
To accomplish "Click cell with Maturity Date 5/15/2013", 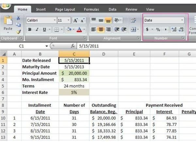I will (74, 67).
